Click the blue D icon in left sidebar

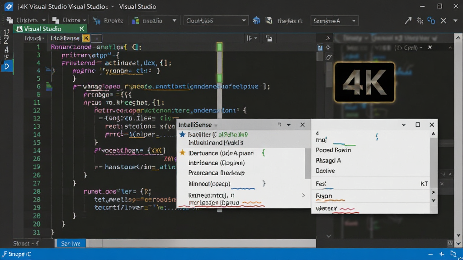[6, 66]
